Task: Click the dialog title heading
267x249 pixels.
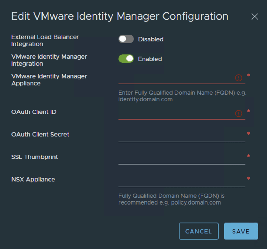Action: [x=120, y=16]
